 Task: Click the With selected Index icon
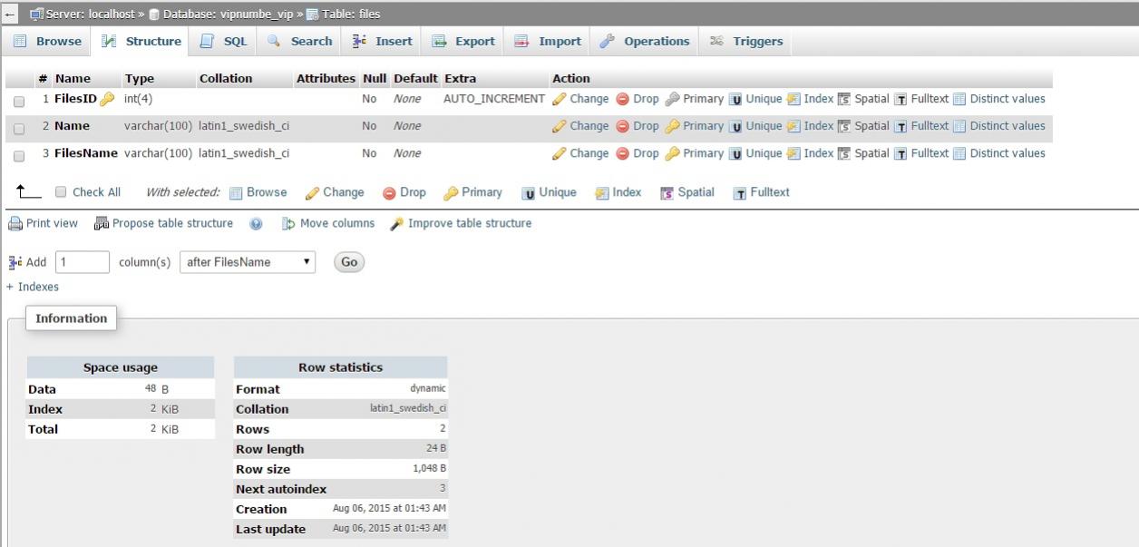[x=602, y=192]
